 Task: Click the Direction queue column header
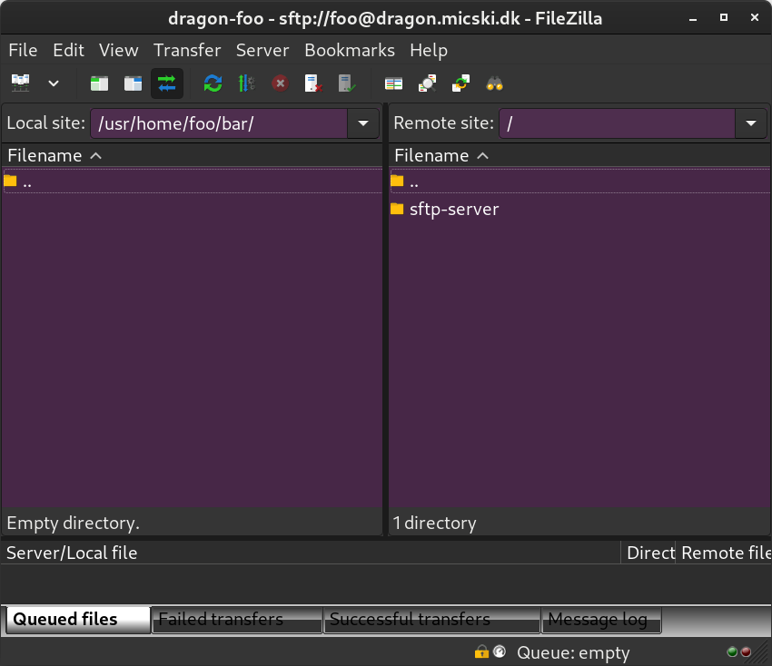tap(648, 553)
